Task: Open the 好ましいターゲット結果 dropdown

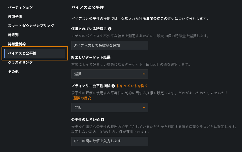Action: (110, 74)
